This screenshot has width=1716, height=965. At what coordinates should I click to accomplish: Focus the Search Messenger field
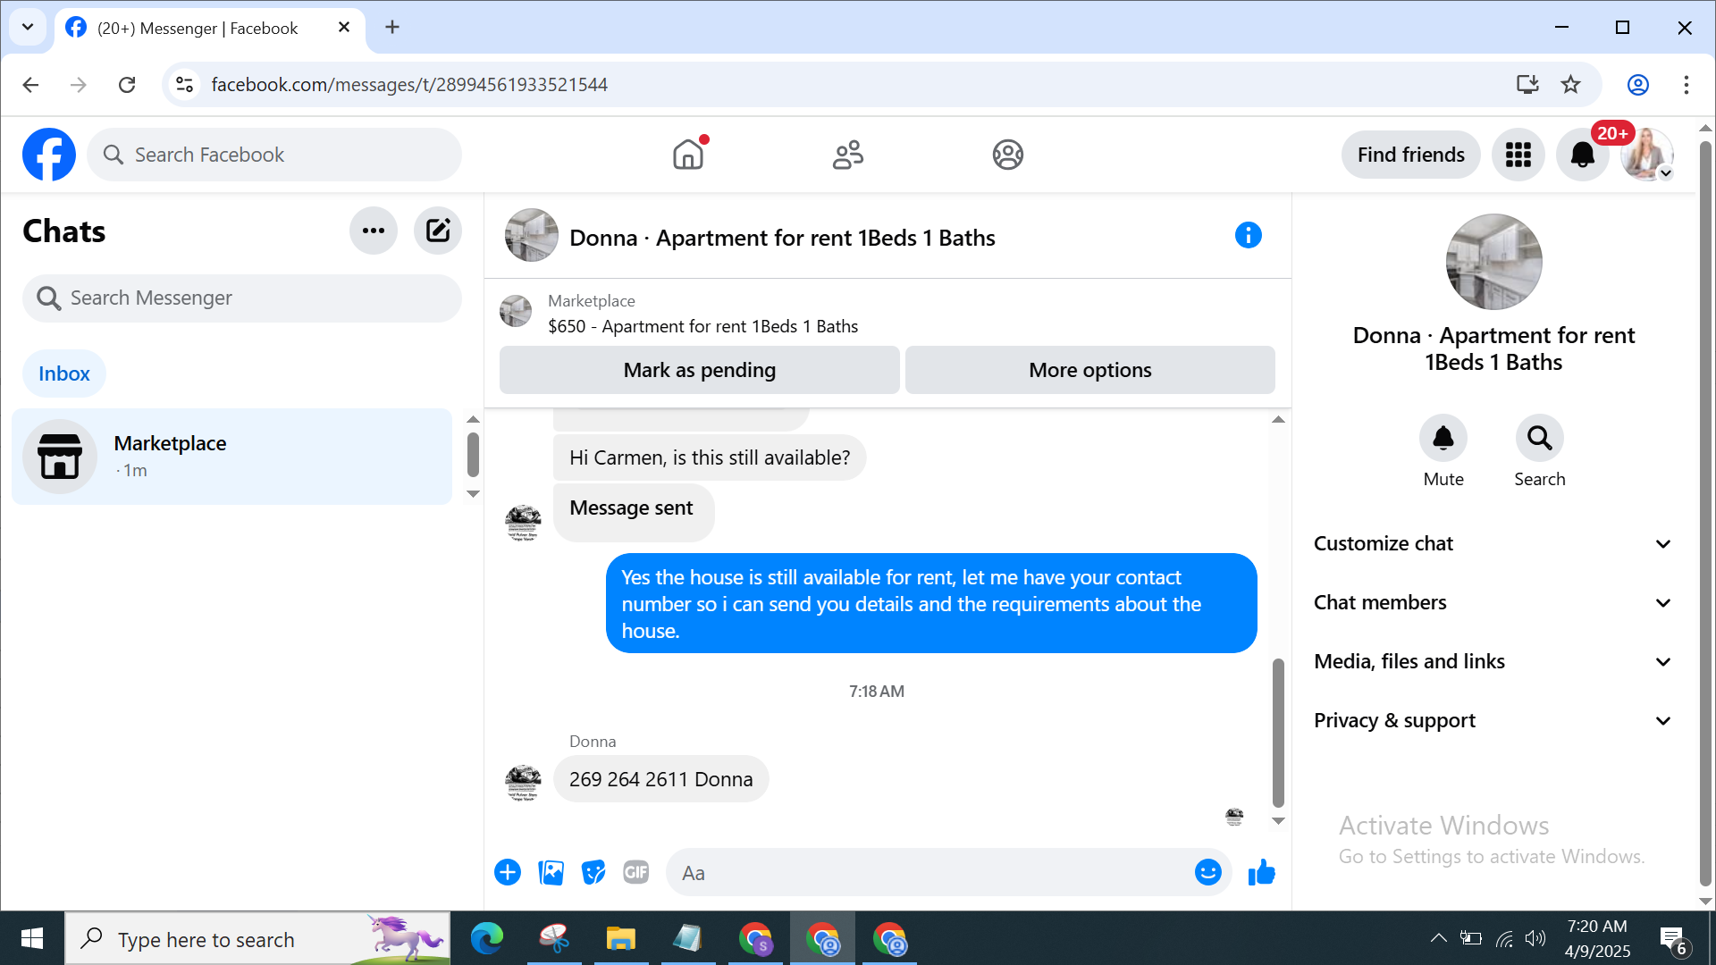(241, 298)
